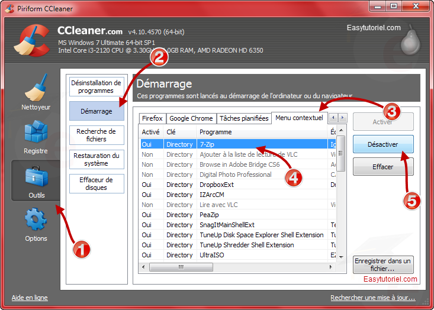The height and width of the screenshot is (310, 434).
Task: Select Browse in Adobe Bridge CS6 row
Action: click(237, 164)
